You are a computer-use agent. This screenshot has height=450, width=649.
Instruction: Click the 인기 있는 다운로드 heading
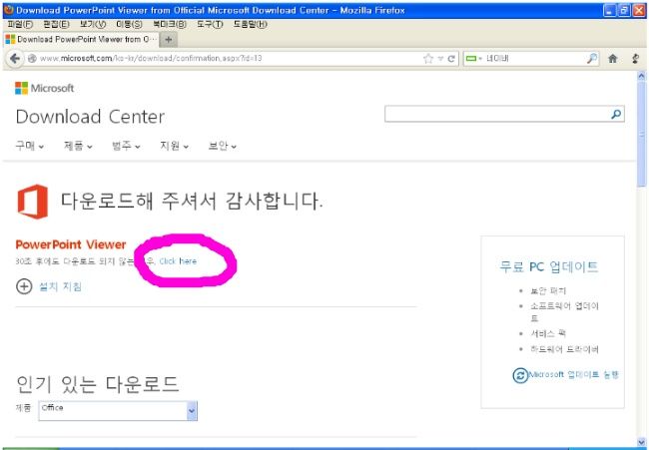tap(97, 384)
